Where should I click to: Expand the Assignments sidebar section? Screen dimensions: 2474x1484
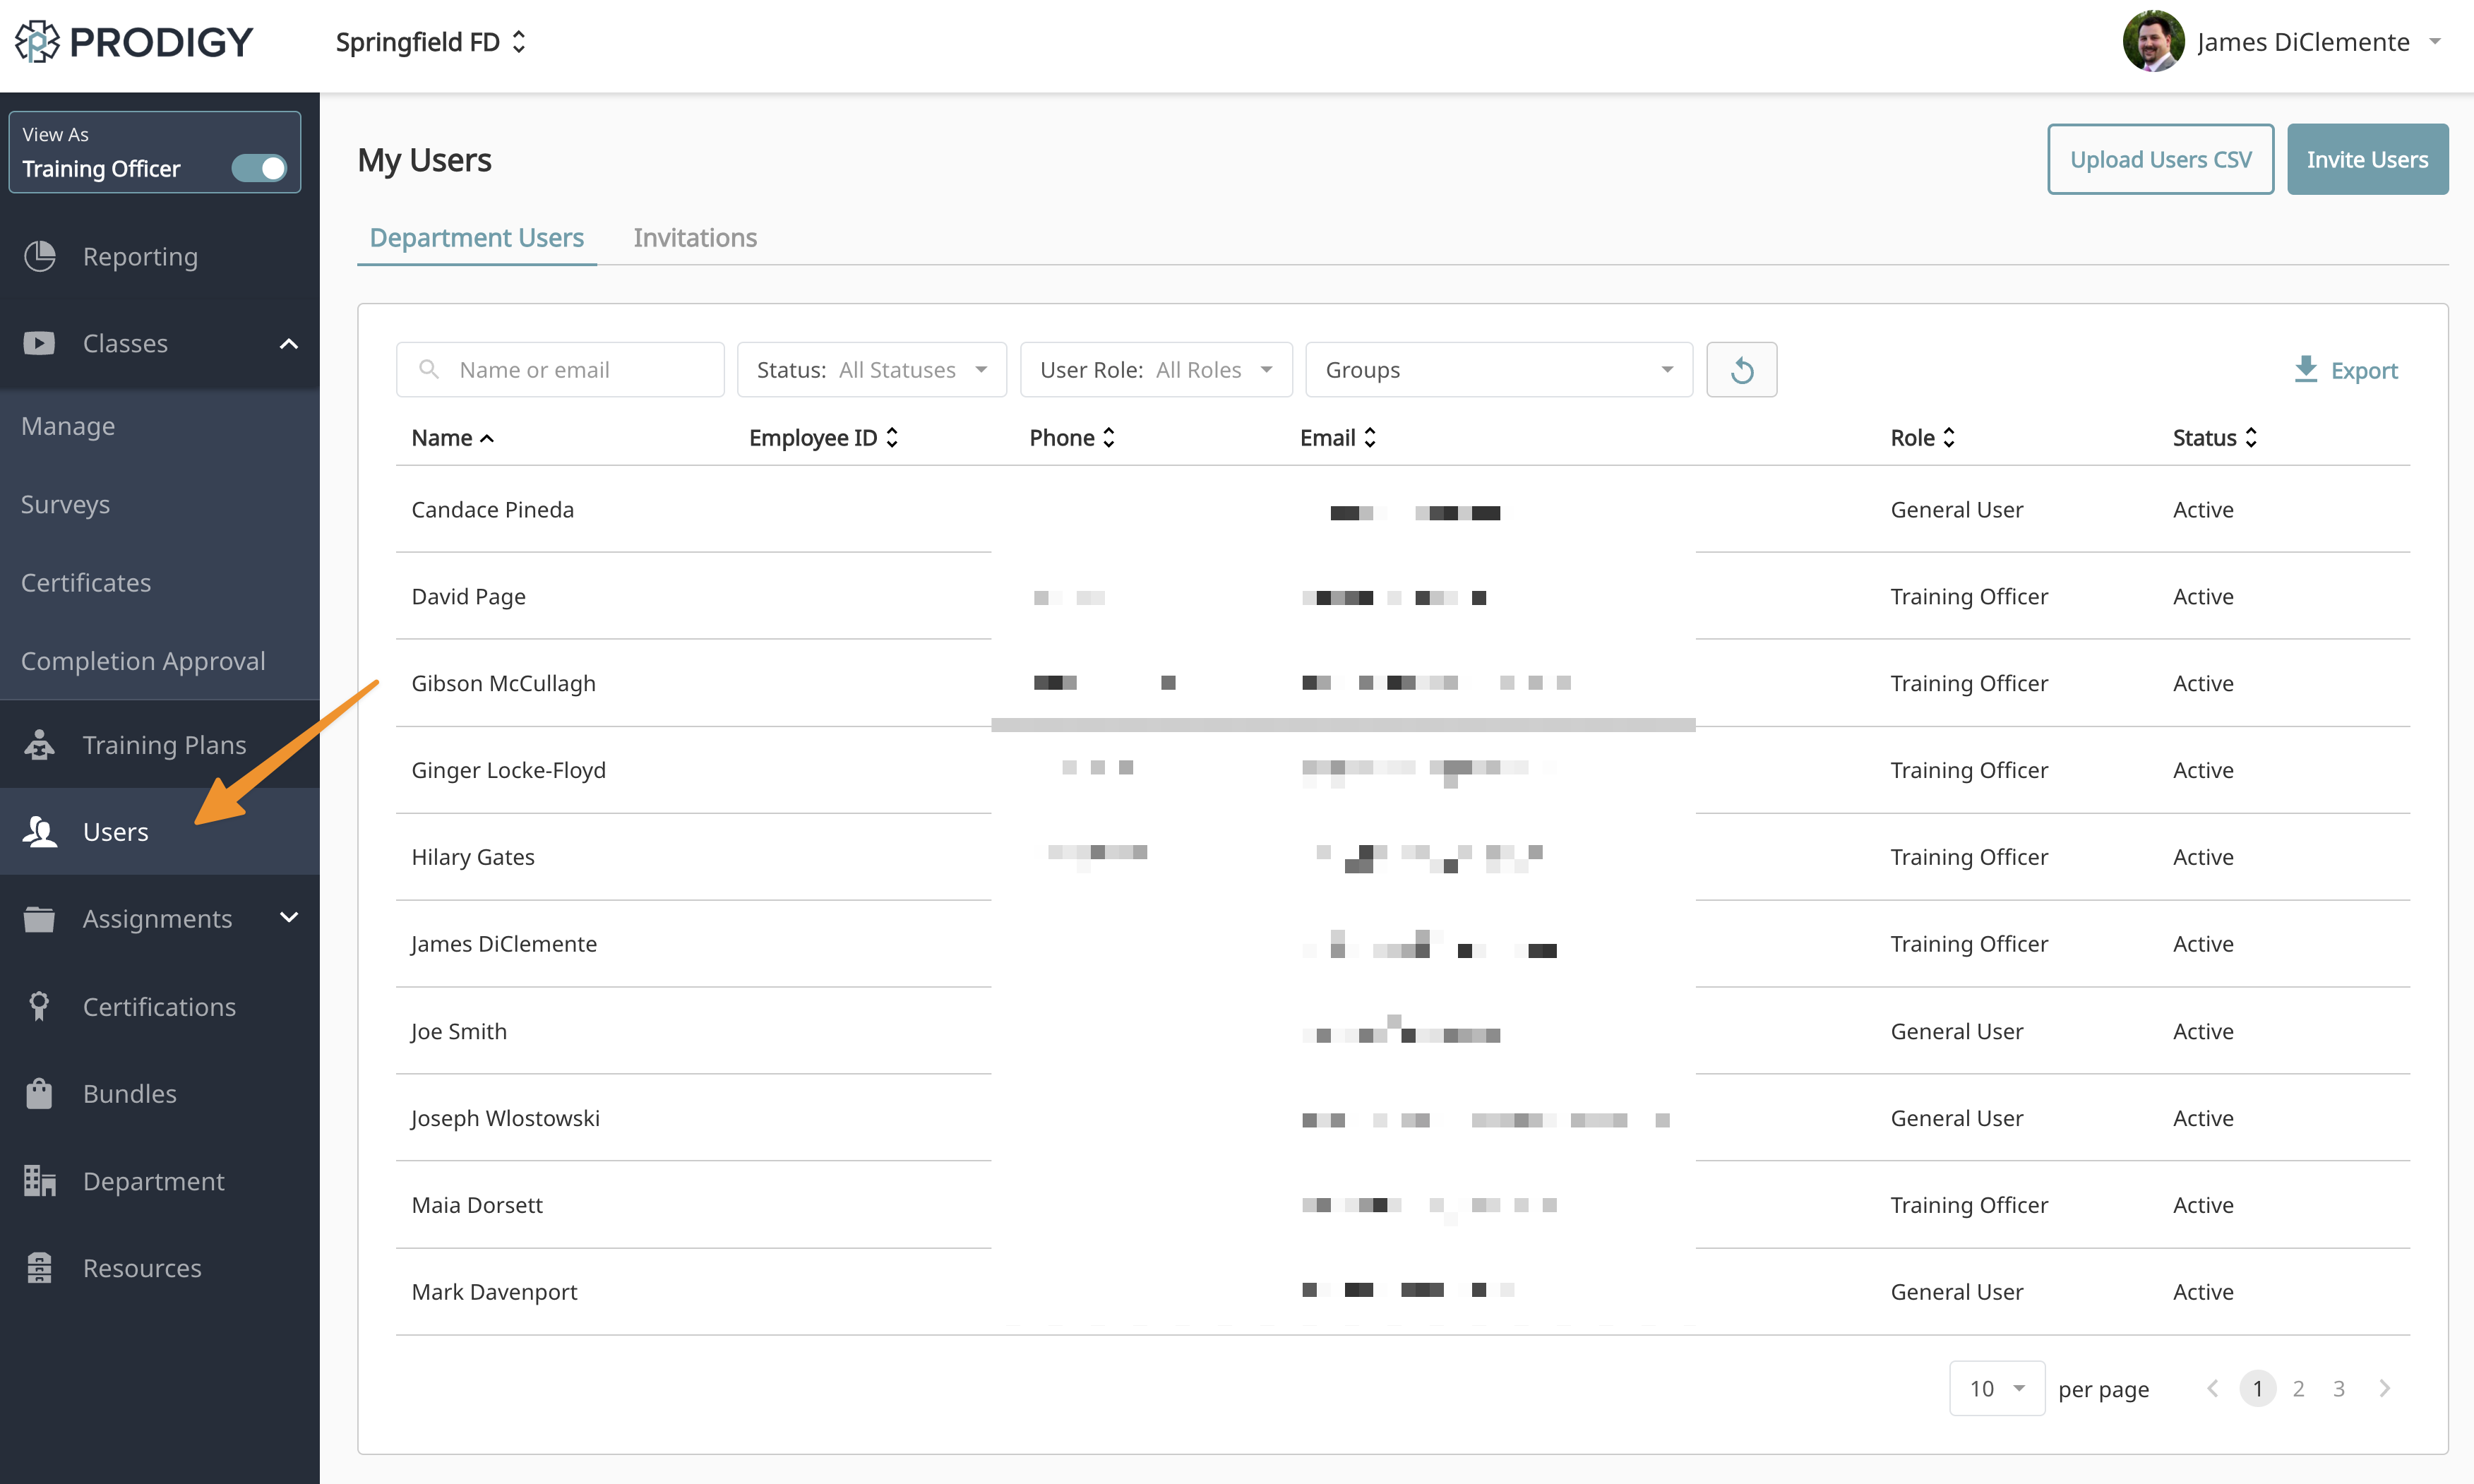click(x=289, y=917)
